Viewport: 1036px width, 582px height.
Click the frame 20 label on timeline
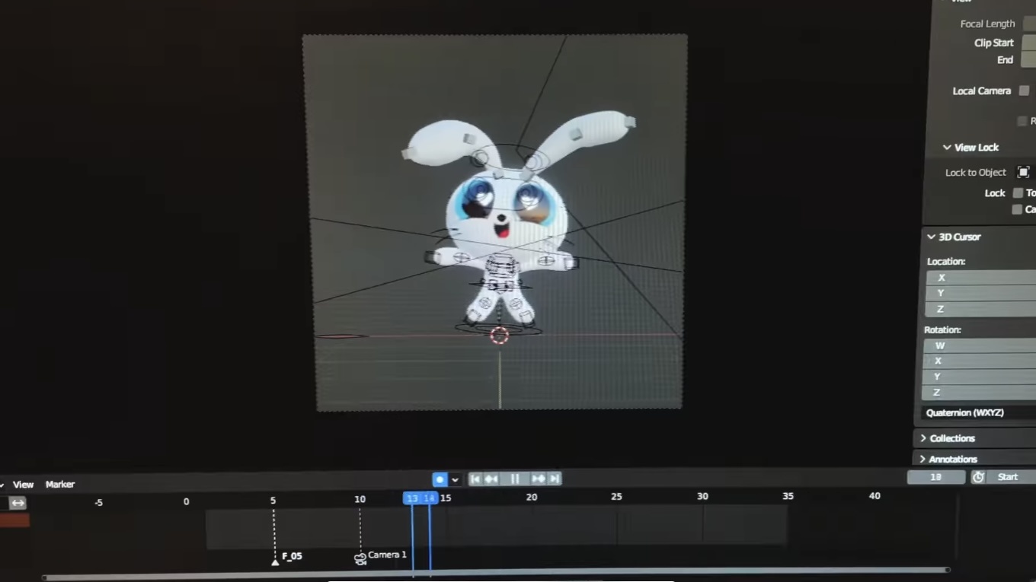coord(531,498)
